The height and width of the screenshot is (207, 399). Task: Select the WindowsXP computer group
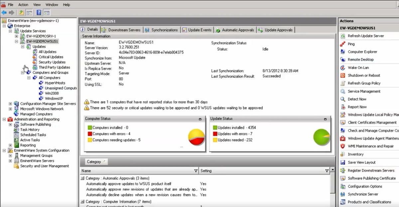click(x=54, y=98)
